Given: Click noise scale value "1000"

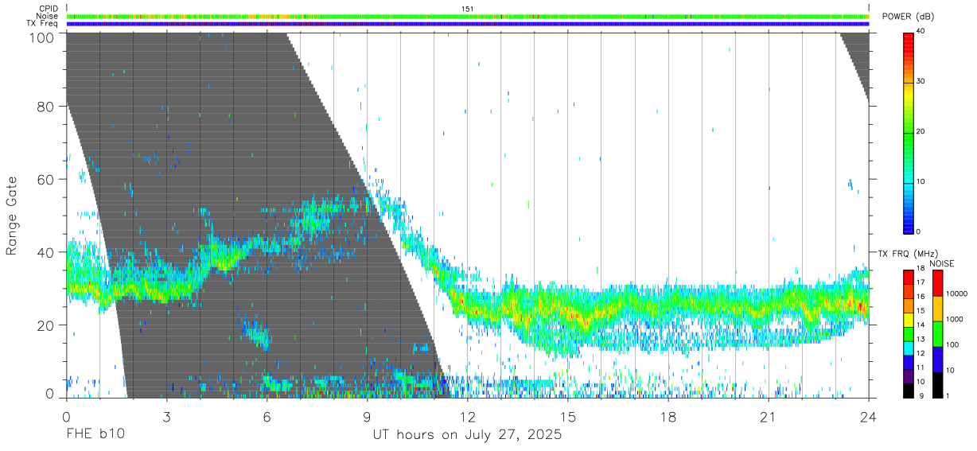Looking at the screenshot, I should click(x=954, y=319).
